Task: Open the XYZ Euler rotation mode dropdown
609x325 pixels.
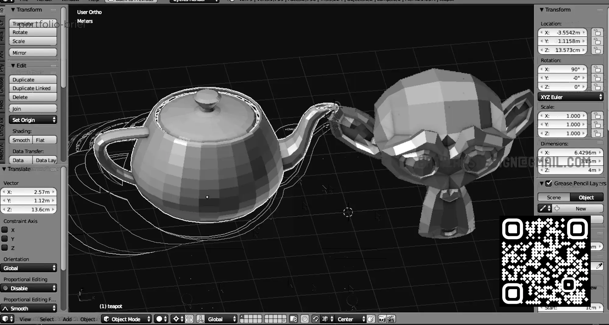Action: (570, 97)
